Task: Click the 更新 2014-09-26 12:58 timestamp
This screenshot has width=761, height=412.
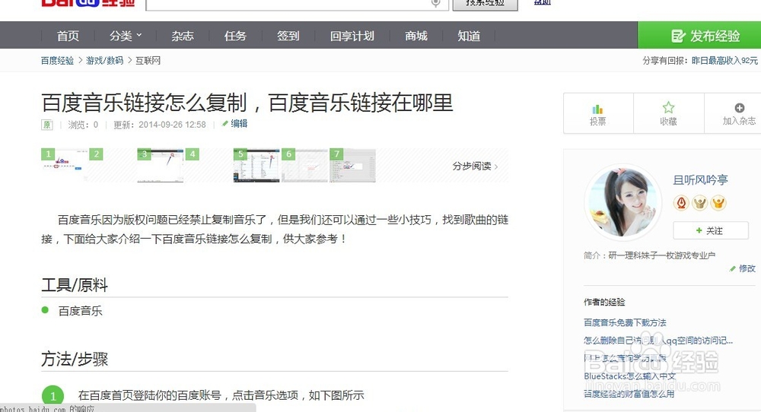Action: click(160, 125)
